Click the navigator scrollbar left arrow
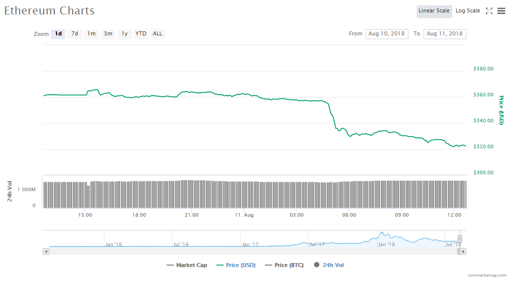Viewport: 511px width, 282px height. [47, 252]
